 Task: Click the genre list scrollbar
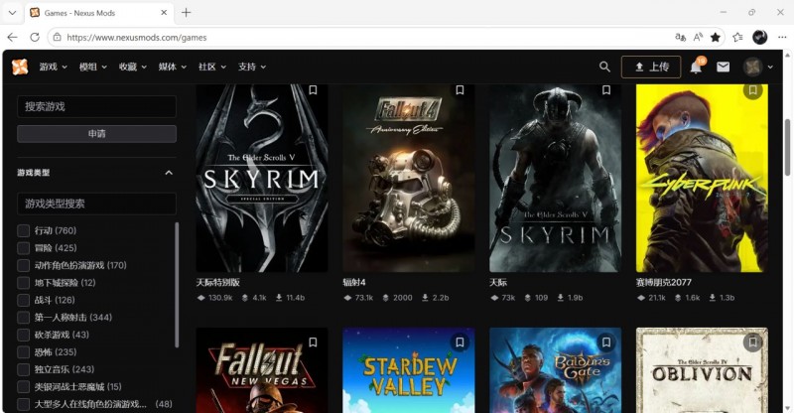coord(177,285)
